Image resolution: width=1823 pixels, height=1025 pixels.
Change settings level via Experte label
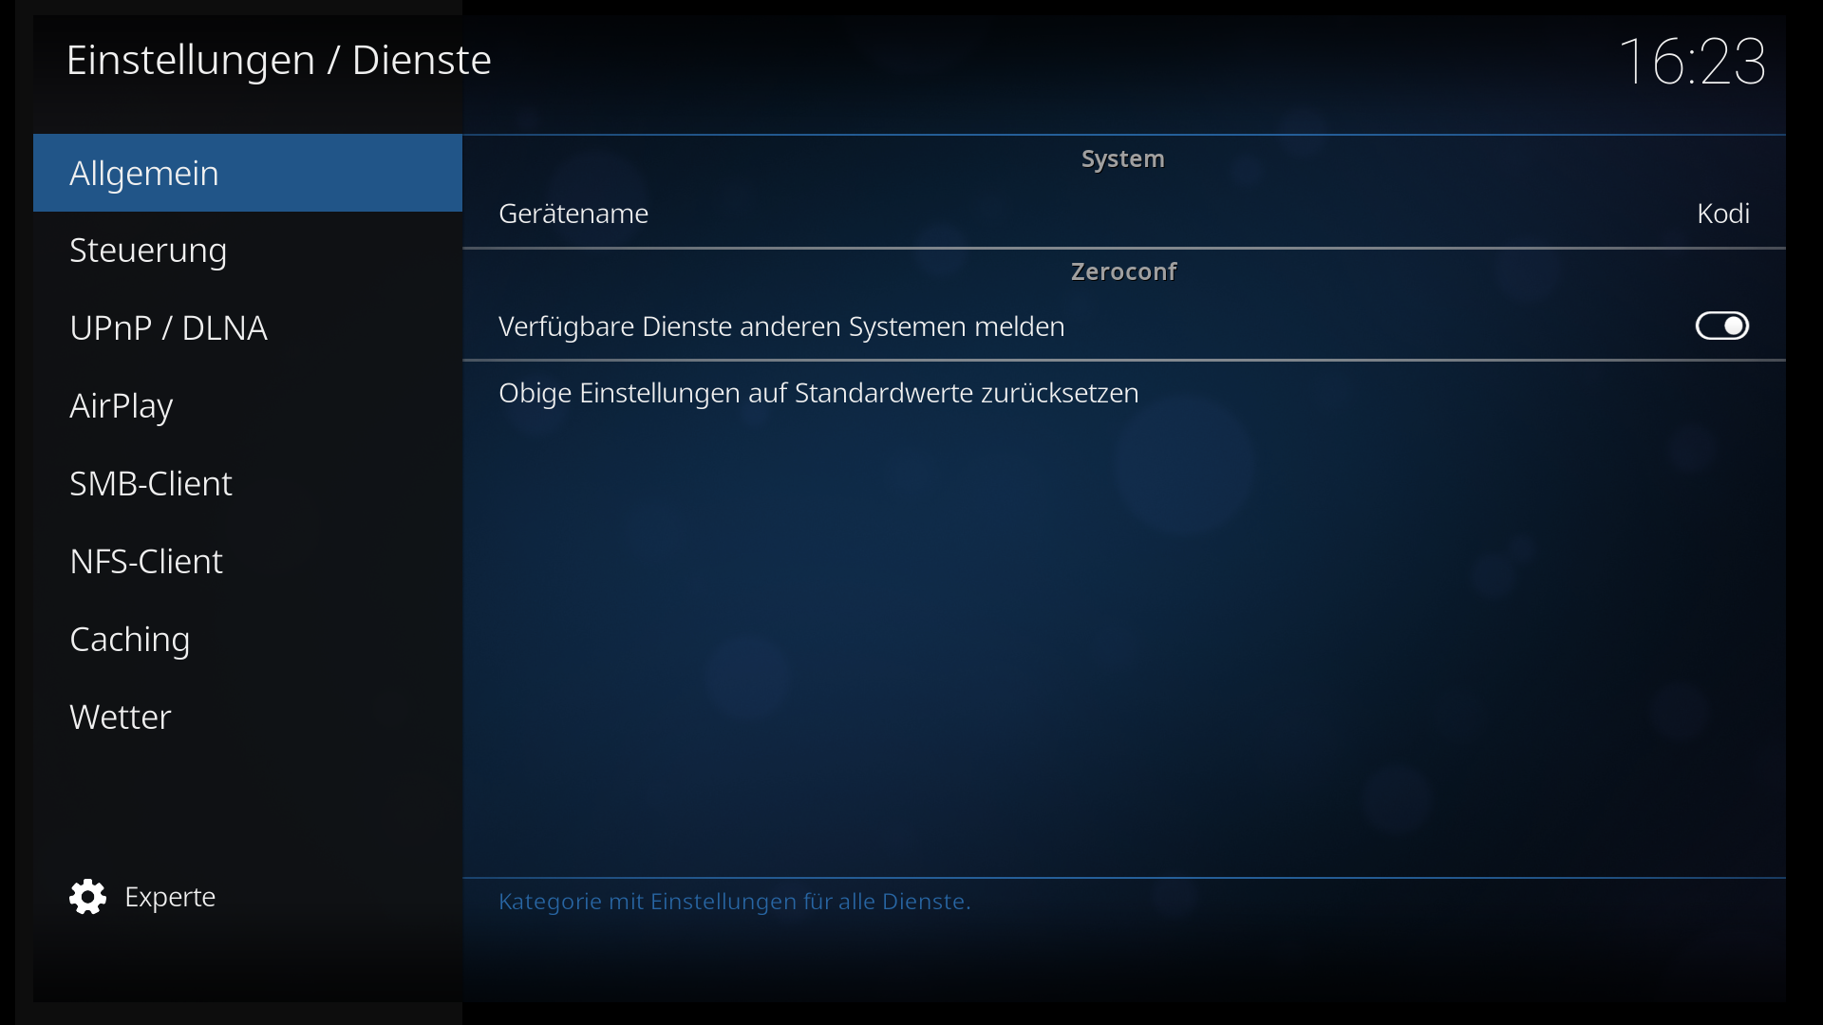[x=170, y=897]
